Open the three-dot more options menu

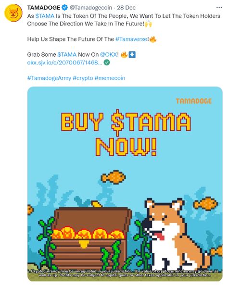pyautogui.click(x=219, y=8)
